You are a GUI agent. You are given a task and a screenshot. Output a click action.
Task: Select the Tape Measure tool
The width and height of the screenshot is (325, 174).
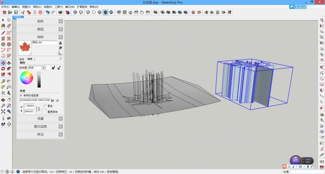click(3, 81)
